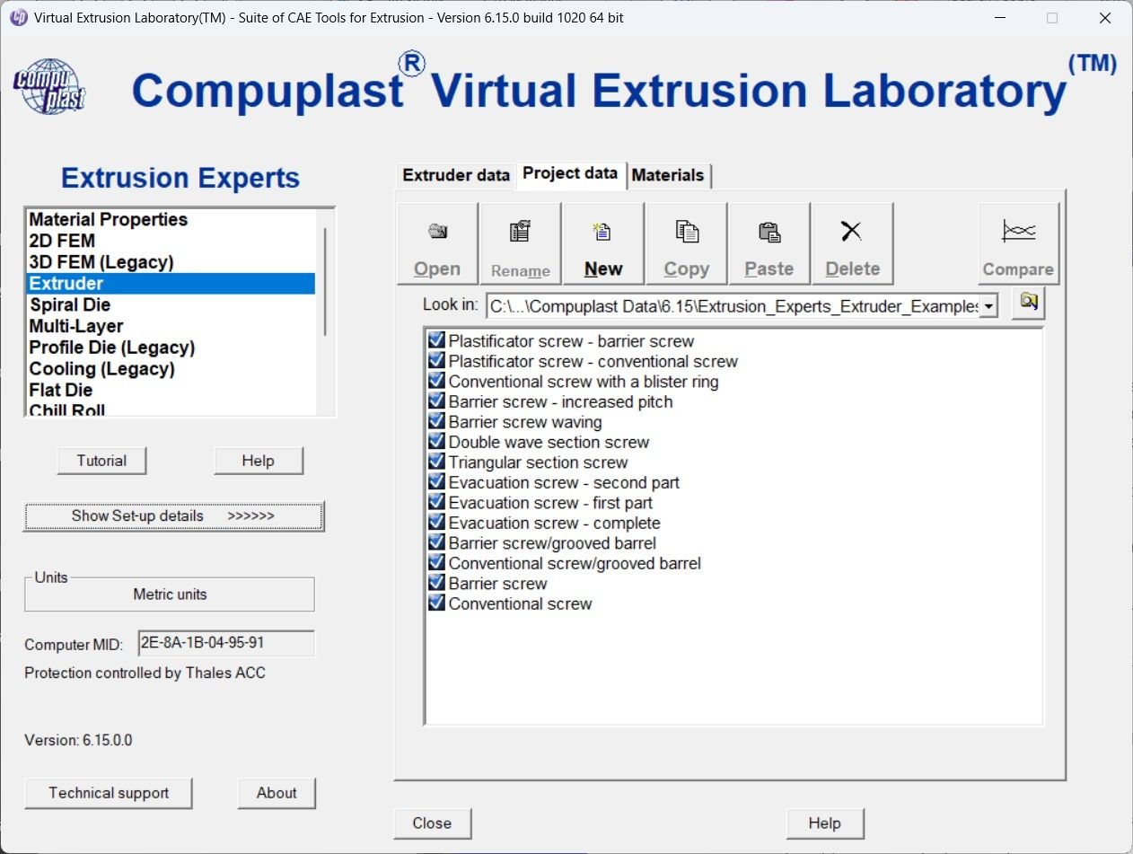
Task: Click the Metric units button
Action: pyautogui.click(x=170, y=594)
